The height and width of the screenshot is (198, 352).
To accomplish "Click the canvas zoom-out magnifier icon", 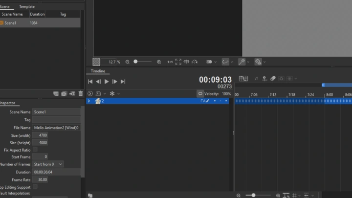I will [128, 62].
